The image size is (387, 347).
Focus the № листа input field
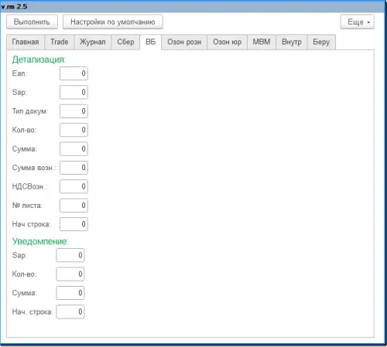tap(74, 206)
